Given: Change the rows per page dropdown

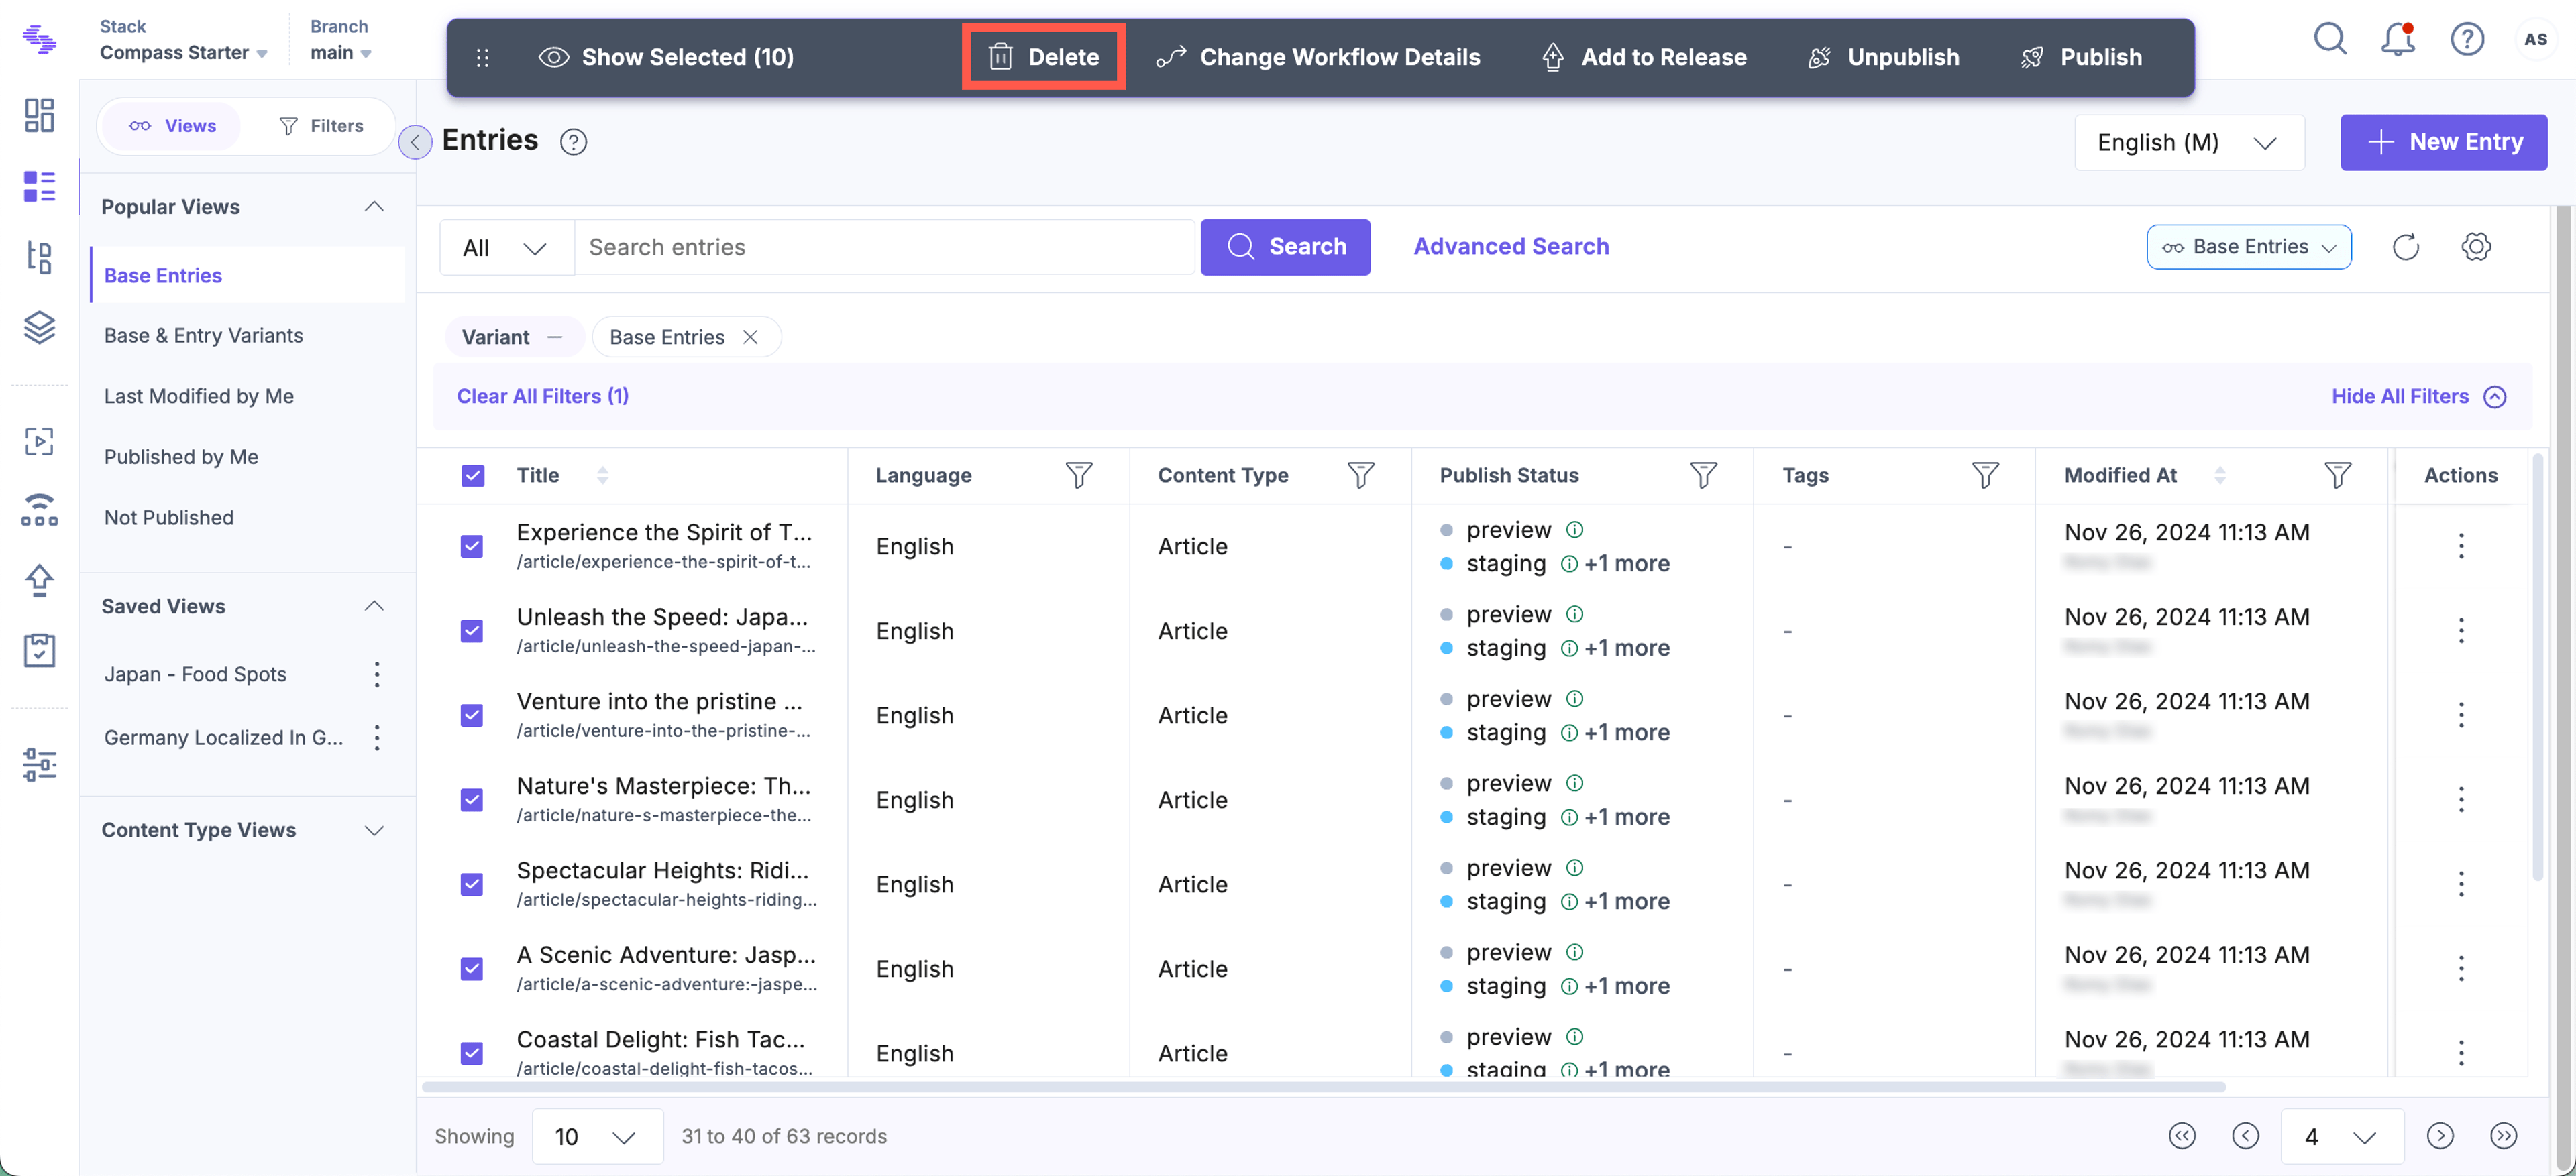Looking at the screenshot, I should (597, 1136).
